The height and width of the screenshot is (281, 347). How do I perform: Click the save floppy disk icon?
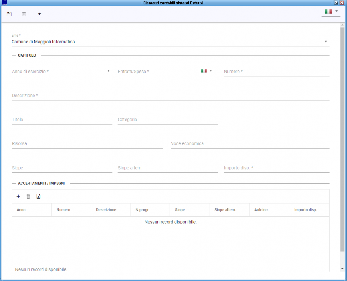pyautogui.click(x=9, y=14)
